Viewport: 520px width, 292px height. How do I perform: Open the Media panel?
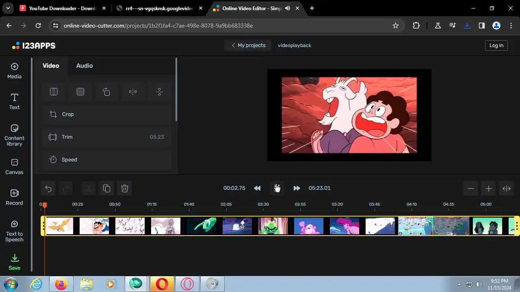tap(14, 71)
